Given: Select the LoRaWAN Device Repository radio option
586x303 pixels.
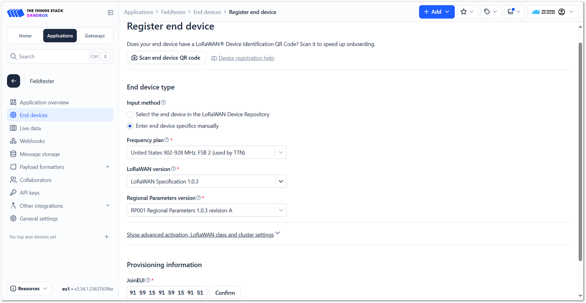Looking at the screenshot, I should click(x=130, y=115).
